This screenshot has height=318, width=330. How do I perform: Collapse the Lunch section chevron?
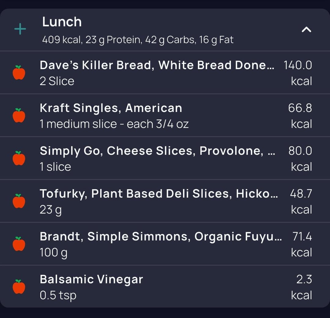[306, 29]
